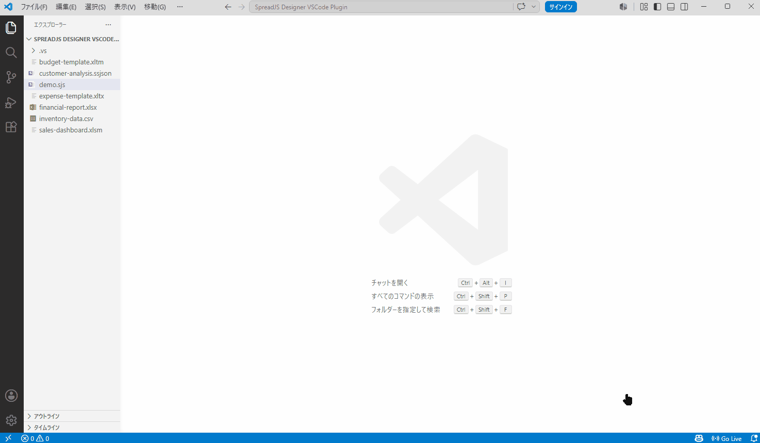Open the 編集(E) menu
Image resolution: width=760 pixels, height=443 pixels.
66,7
